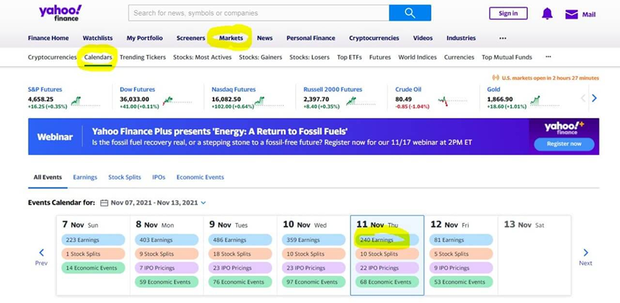Open the Markets menu
620x303 pixels.
231,38
